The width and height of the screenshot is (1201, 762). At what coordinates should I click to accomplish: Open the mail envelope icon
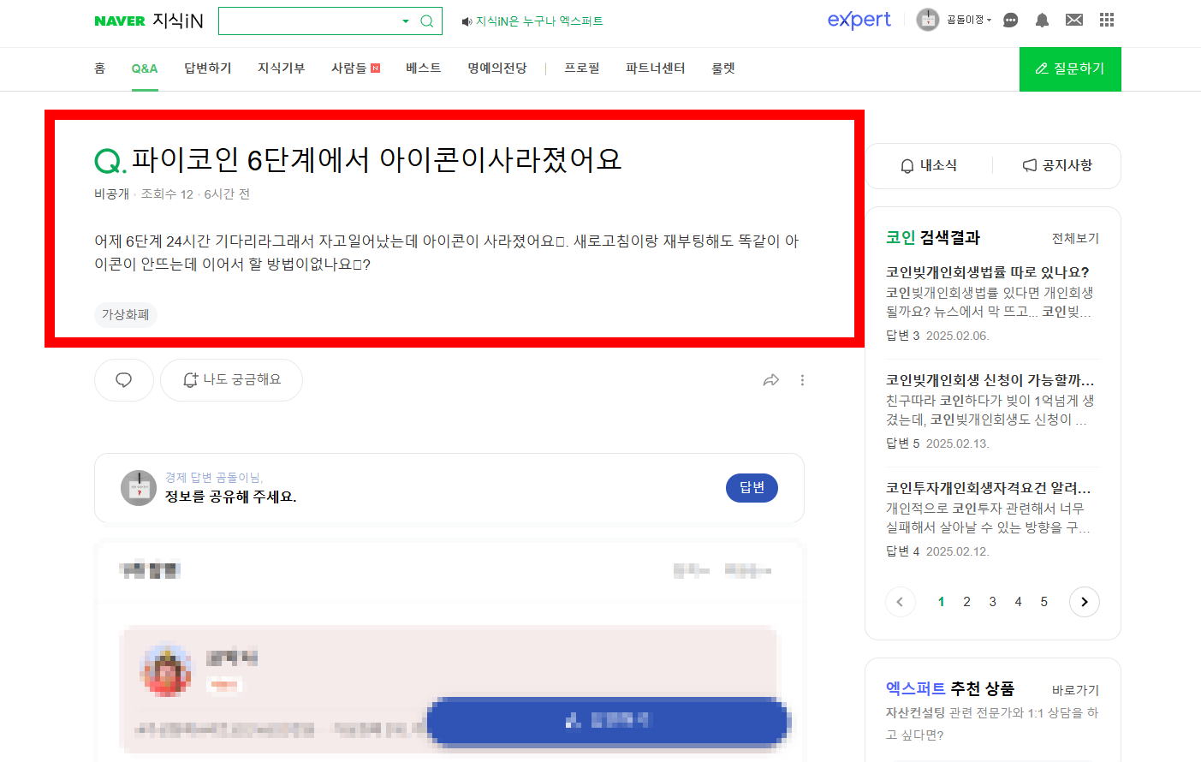pyautogui.click(x=1074, y=20)
